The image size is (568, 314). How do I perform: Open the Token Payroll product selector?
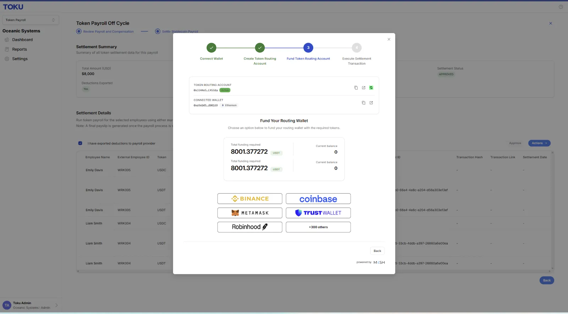pyautogui.click(x=31, y=20)
